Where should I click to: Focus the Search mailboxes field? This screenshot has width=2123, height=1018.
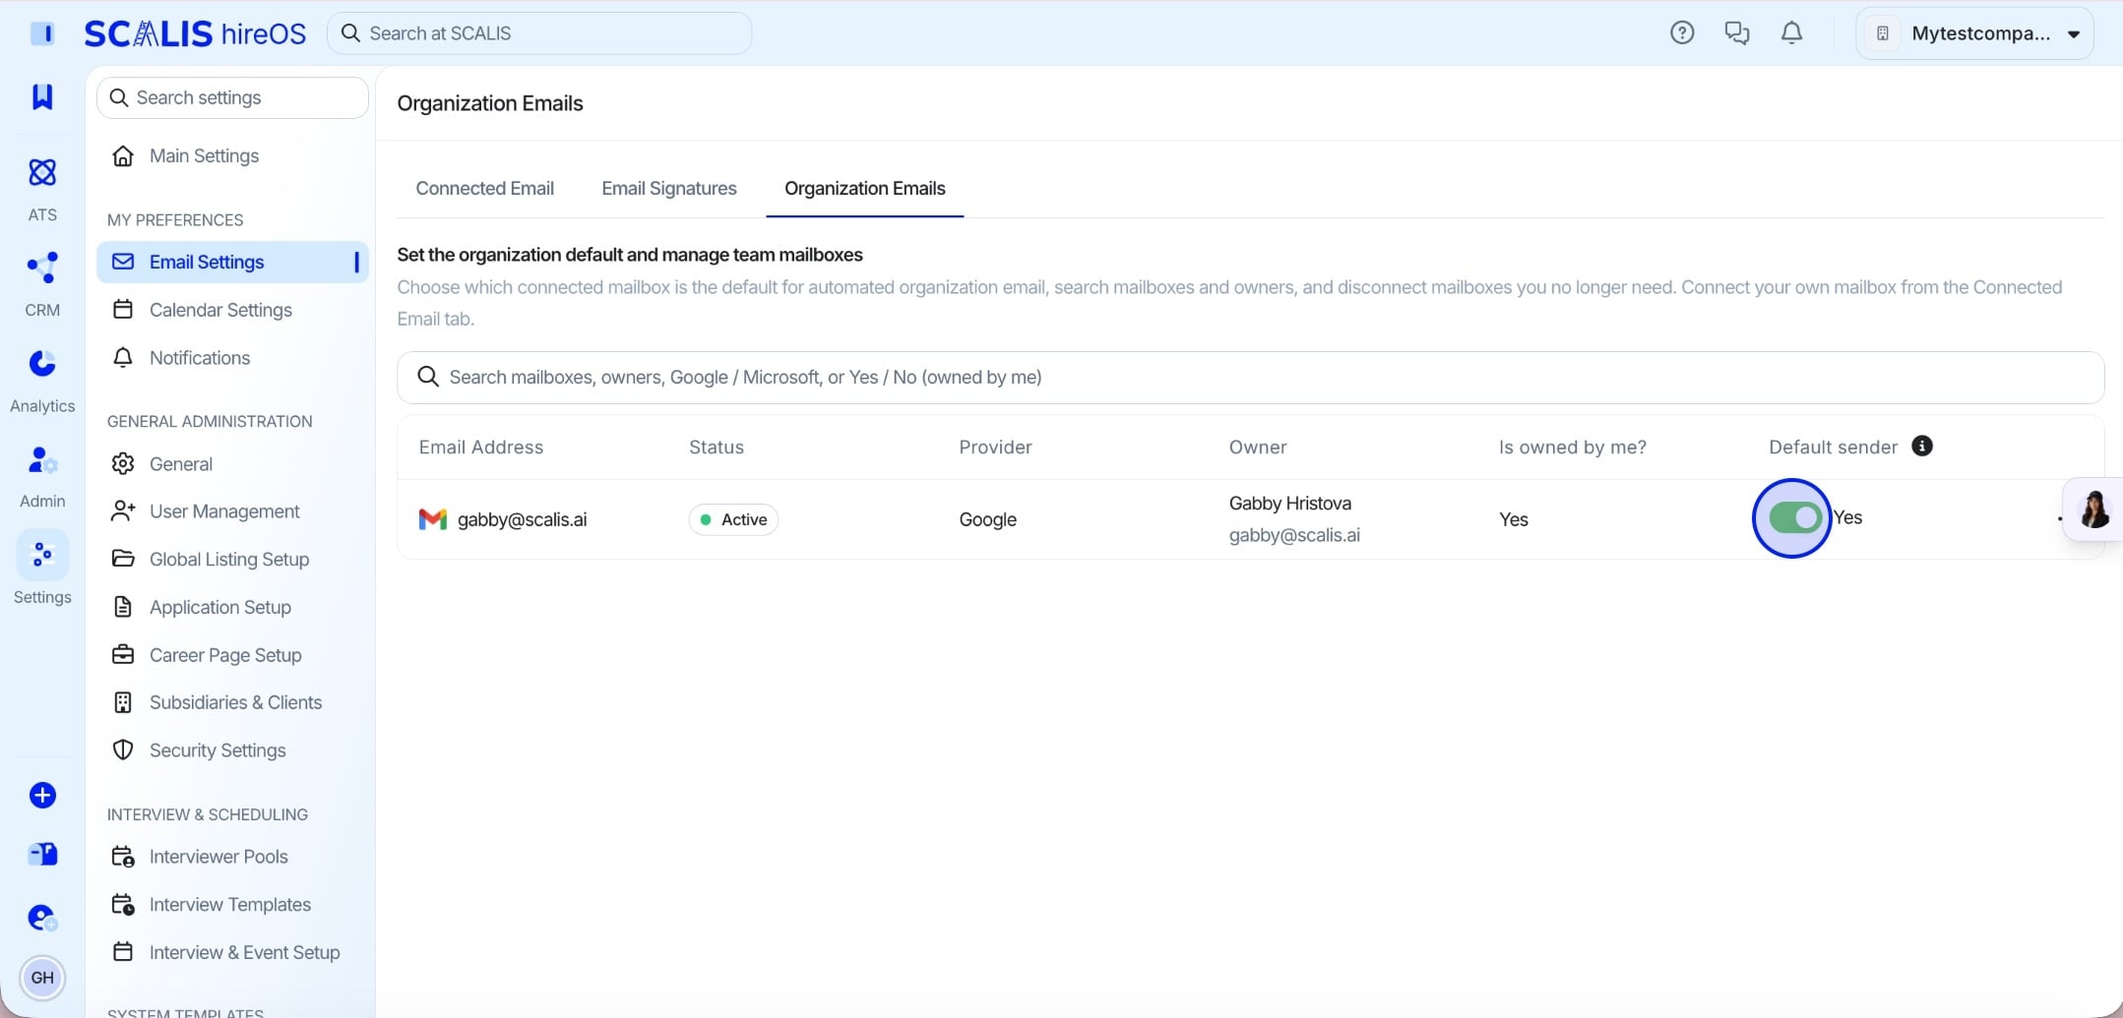(1251, 377)
